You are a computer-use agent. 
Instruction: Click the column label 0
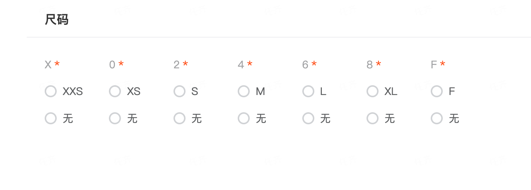pos(112,65)
